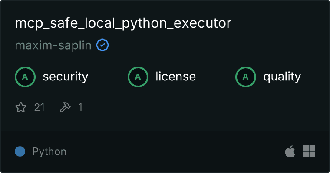Select the security label text

coord(66,77)
